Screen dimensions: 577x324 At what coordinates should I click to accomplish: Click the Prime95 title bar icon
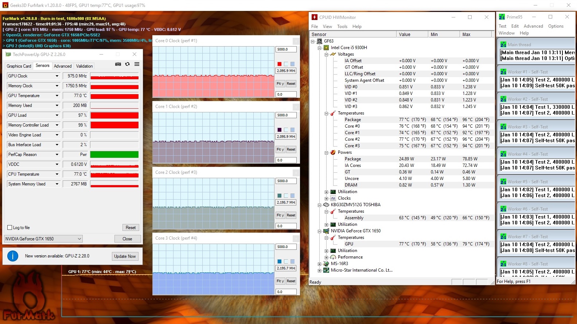[502, 17]
